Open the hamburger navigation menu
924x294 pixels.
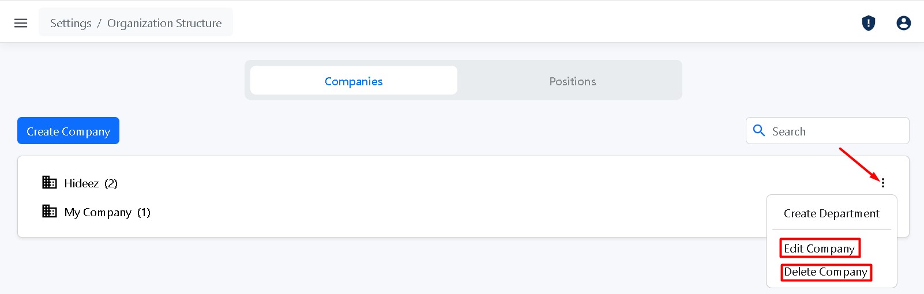21,23
